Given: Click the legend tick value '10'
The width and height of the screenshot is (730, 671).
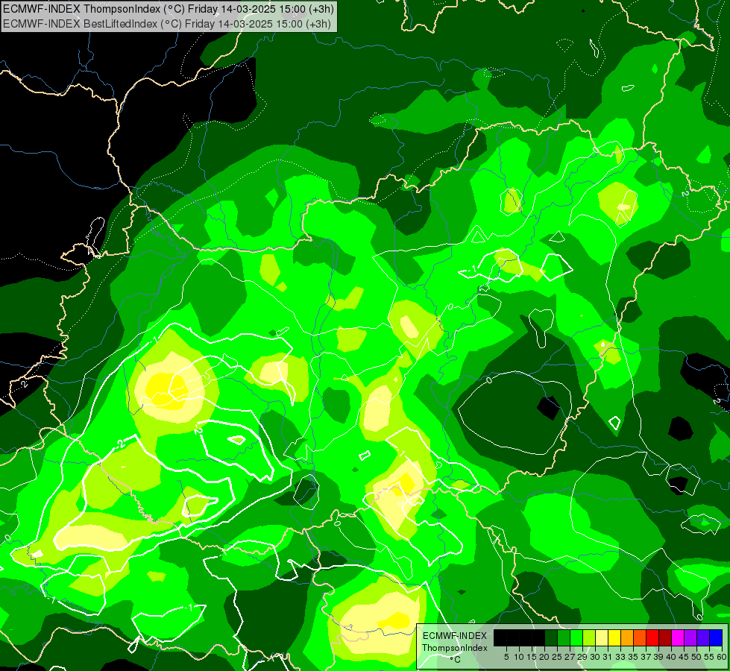Looking at the screenshot, I should click(x=519, y=657).
